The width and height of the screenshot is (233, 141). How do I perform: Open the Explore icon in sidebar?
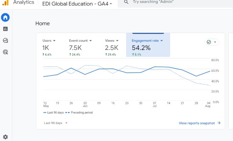coord(5,40)
